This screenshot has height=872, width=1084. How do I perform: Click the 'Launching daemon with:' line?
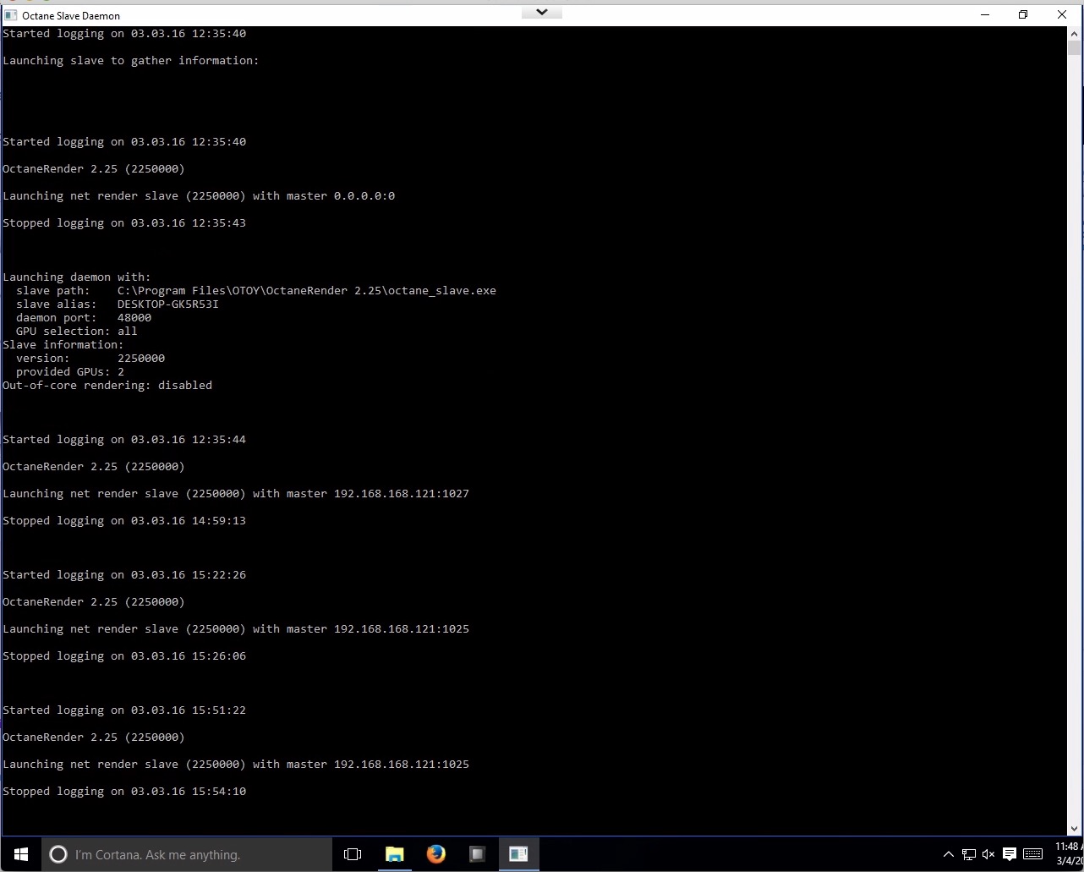point(77,277)
